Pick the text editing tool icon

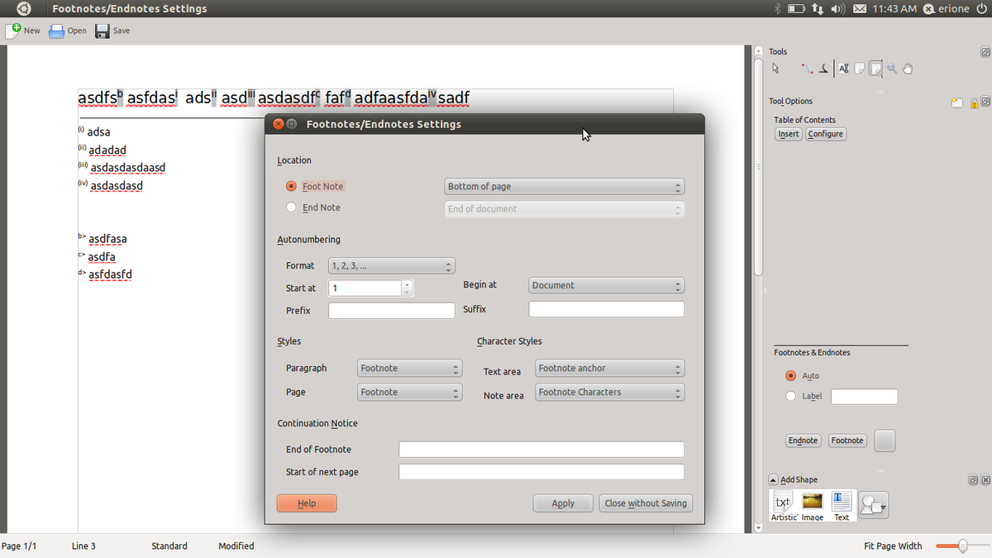843,69
